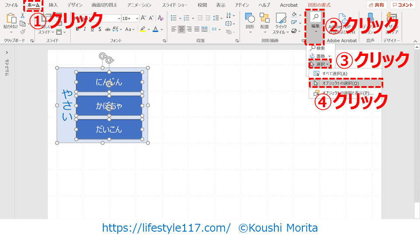Click the yellow text highlight color button
420x236 pixels.
[142, 29]
